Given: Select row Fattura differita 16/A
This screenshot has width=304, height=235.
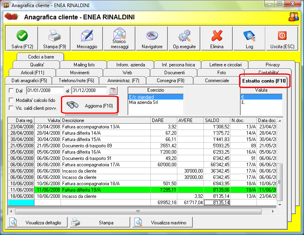Looking at the screenshot, I should click(142, 152).
